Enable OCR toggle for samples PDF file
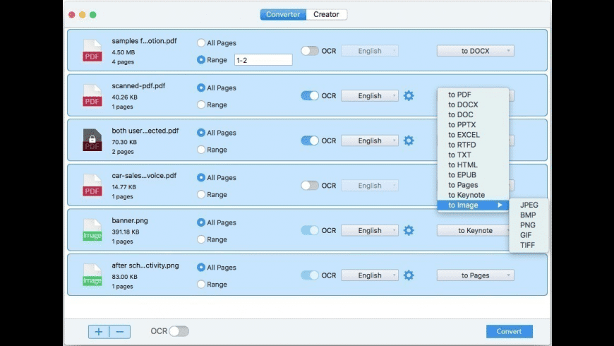Screen dimensions: 614x346 [x=310, y=51]
